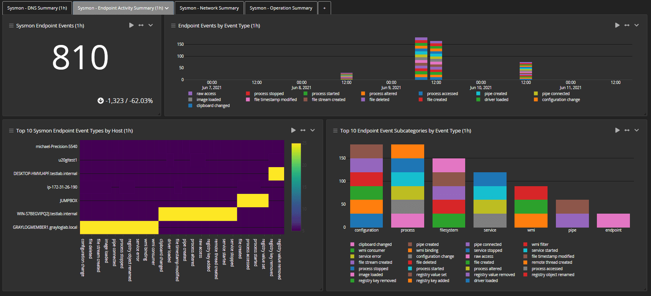Click drag handle of Sysmon Endpoint Events widget
Viewport: 651px width, 296px height.
[11, 26]
